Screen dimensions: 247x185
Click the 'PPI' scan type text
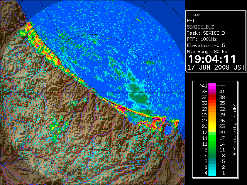tap(191, 21)
